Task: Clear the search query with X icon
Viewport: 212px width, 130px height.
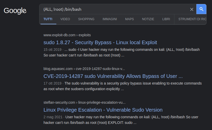Action: pos(192,9)
